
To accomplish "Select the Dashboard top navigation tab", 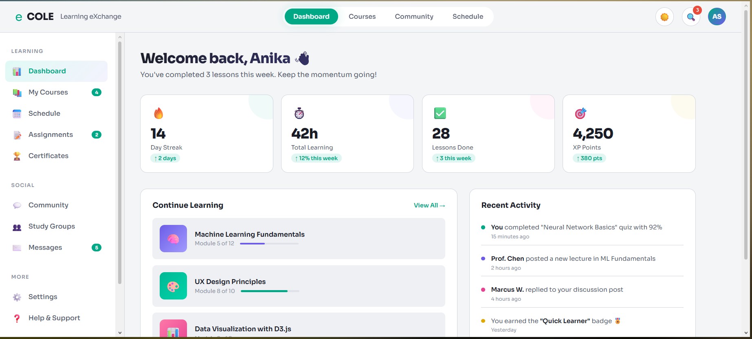I will pyautogui.click(x=311, y=17).
